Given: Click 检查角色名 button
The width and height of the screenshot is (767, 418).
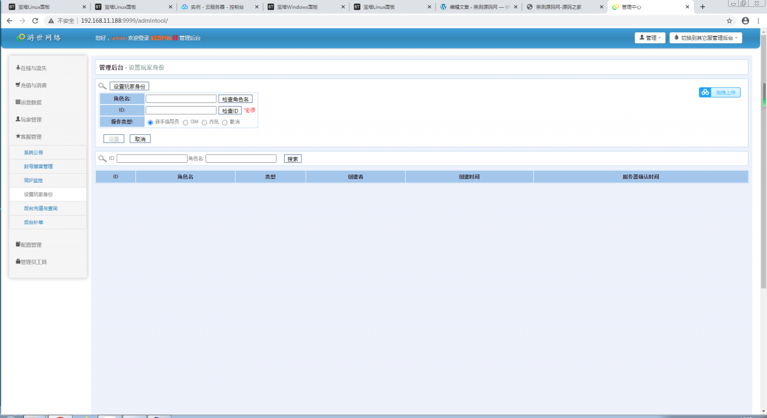Looking at the screenshot, I should (235, 99).
